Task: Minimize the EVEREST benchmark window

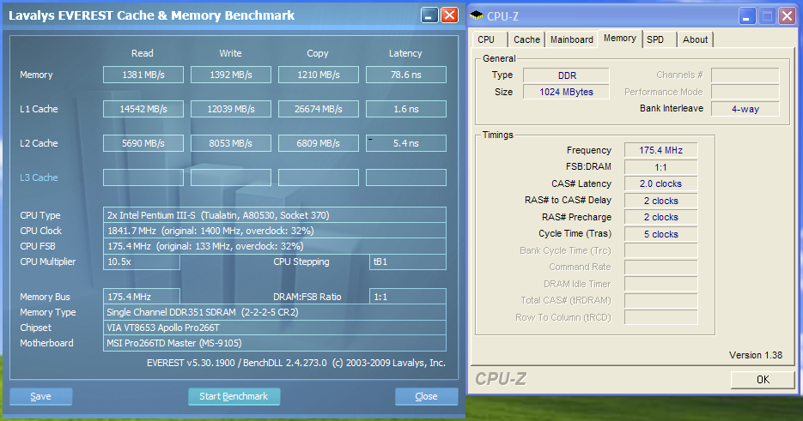Action: point(429,15)
